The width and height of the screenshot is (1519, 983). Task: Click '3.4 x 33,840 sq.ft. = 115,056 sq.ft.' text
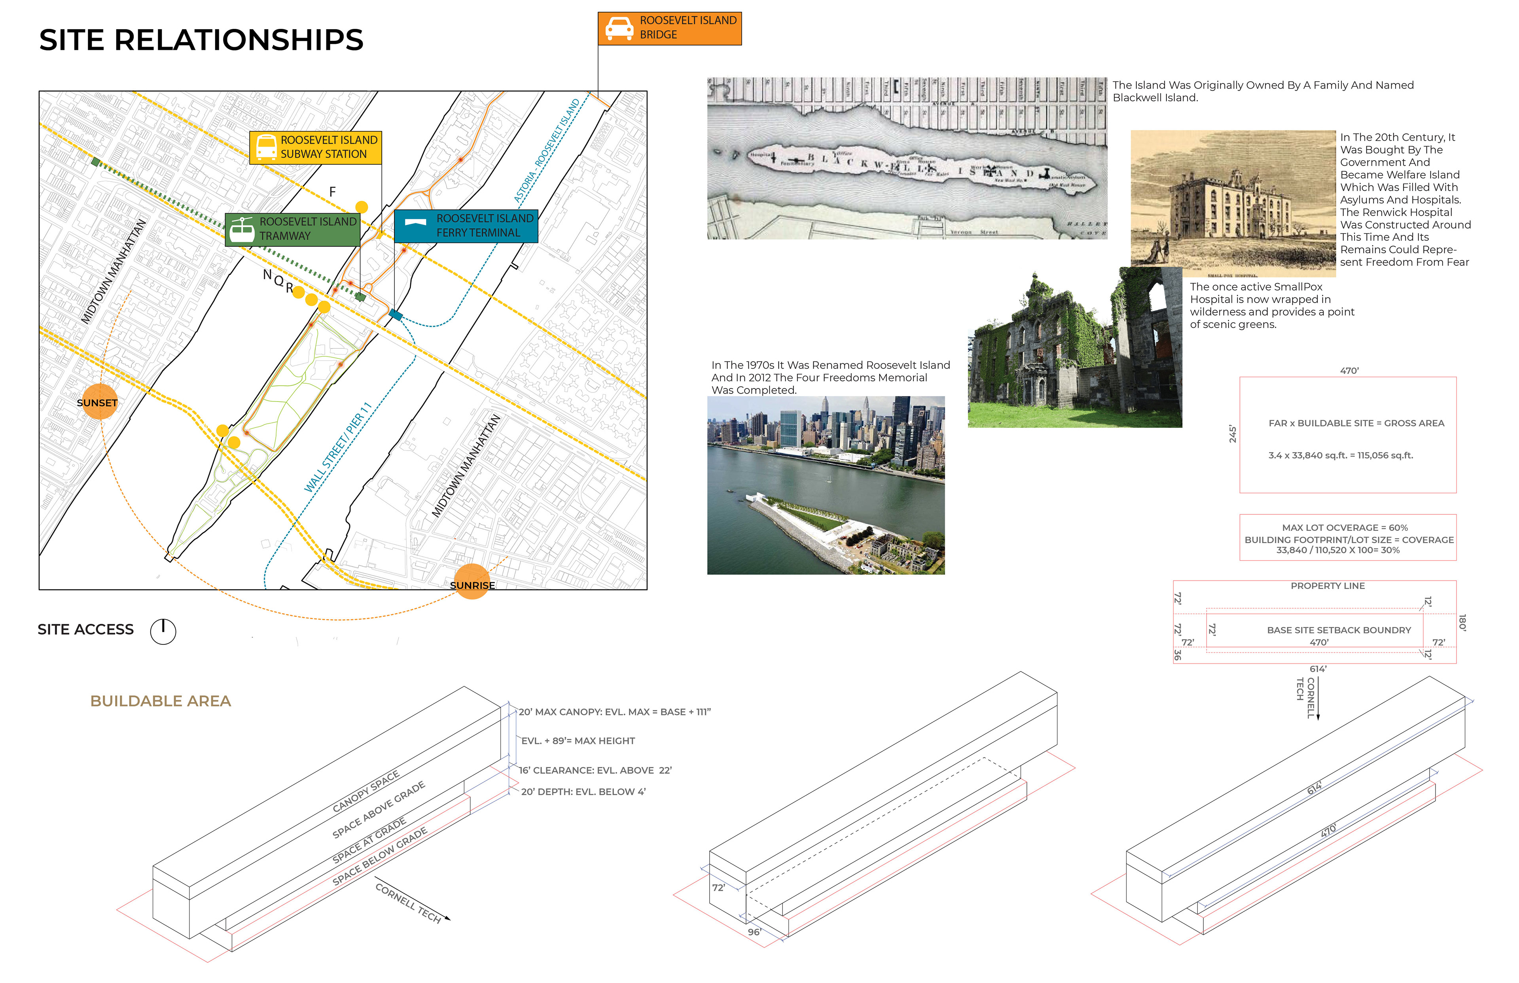[1340, 455]
